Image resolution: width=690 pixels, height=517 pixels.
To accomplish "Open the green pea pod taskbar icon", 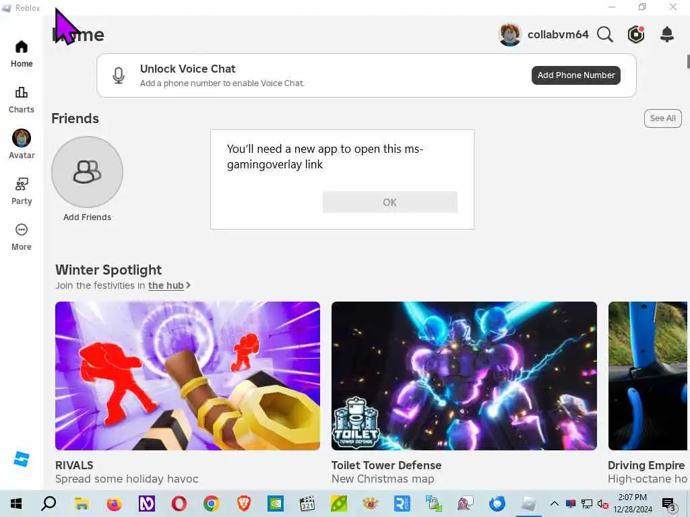I will tap(339, 504).
